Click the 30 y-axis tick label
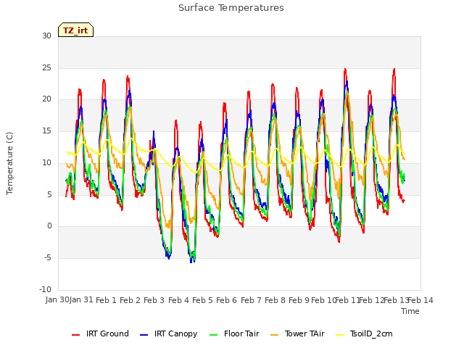The image size is (464, 348). coord(46,36)
